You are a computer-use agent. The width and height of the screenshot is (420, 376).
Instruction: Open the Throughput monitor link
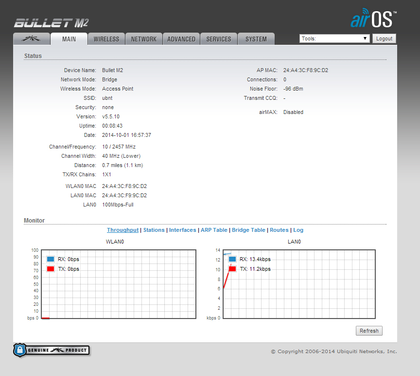(x=122, y=230)
